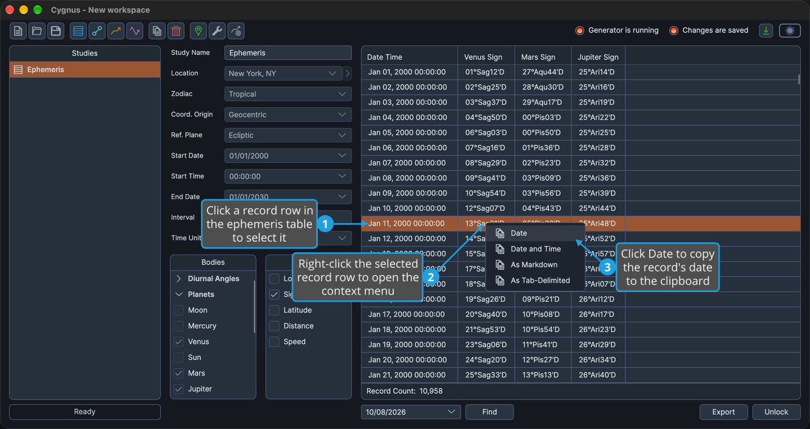Click the Ready status button
This screenshot has height=429, width=810.
pyautogui.click(x=85, y=412)
